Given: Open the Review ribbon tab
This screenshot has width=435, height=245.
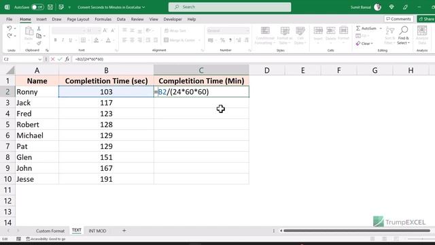Looking at the screenshot, I should (137, 19).
